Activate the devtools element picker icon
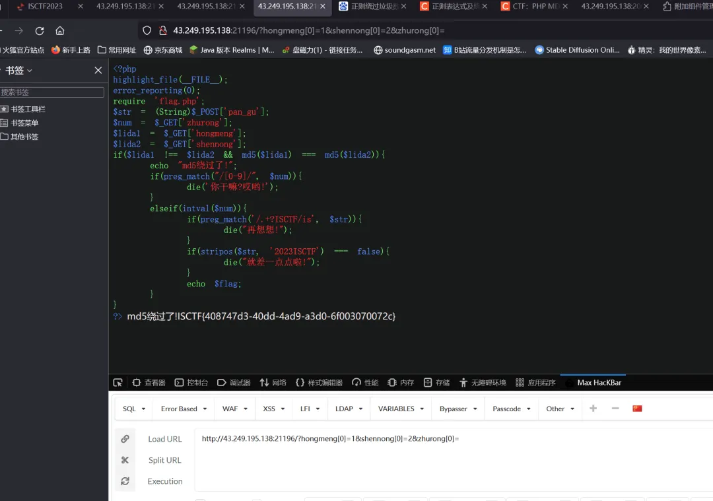Viewport: 713px width, 501px height. click(x=118, y=383)
